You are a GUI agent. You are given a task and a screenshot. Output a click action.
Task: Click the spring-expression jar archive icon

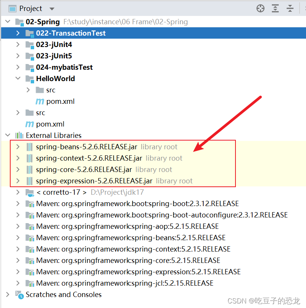(x=30, y=181)
